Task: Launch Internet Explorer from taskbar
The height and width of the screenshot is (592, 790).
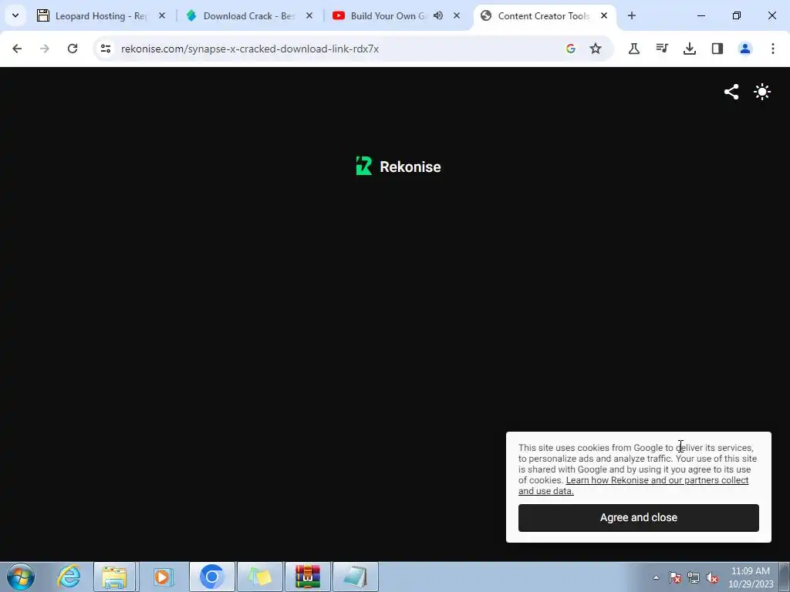Action: [69, 577]
